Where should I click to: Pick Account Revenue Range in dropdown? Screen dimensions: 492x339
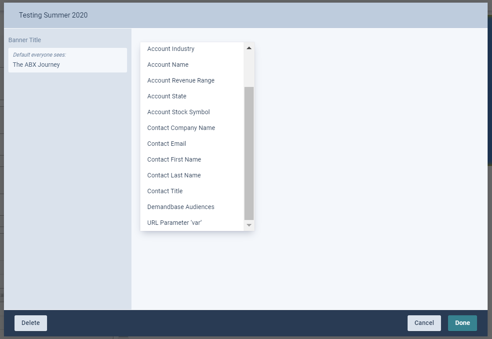tap(181, 80)
